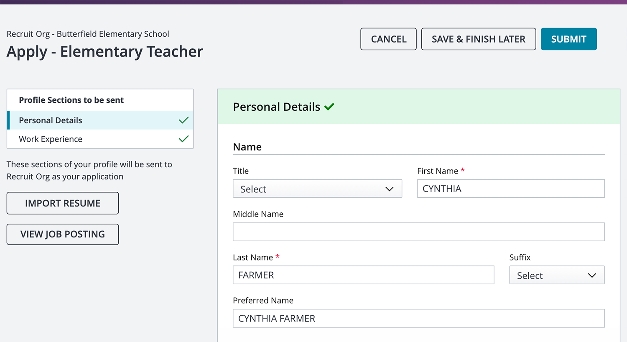The image size is (627, 342).
Task: Open VIEW JOB POSTING
Action: (63, 235)
